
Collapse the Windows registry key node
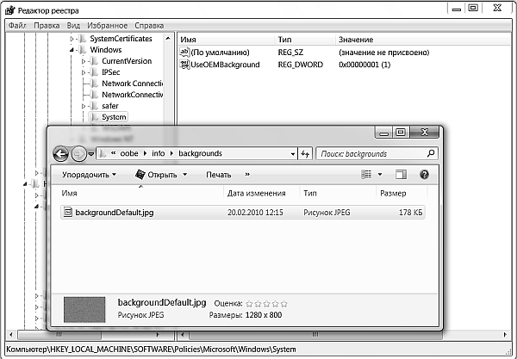click(72, 51)
